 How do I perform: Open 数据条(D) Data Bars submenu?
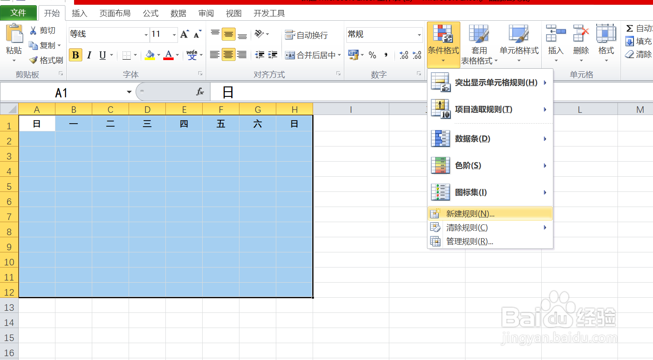(x=490, y=139)
